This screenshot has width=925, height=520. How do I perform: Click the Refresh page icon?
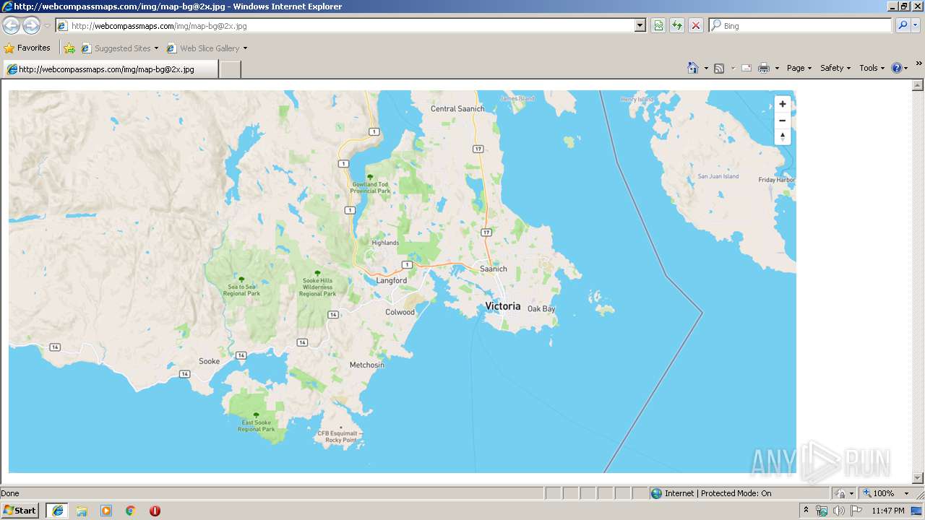pyautogui.click(x=677, y=26)
